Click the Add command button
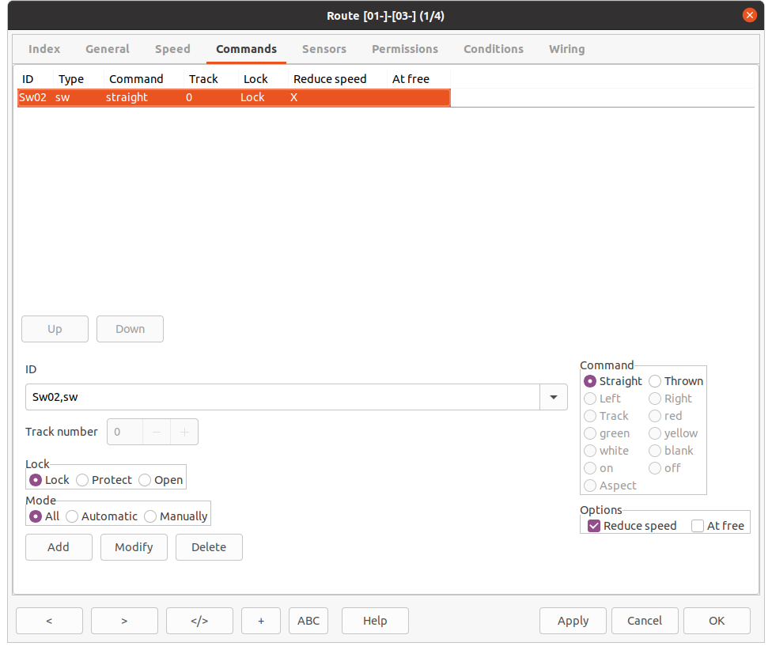The image size is (772, 650). point(59,547)
